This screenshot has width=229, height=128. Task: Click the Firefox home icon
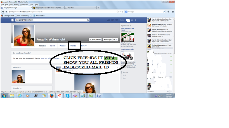tap(173, 12)
